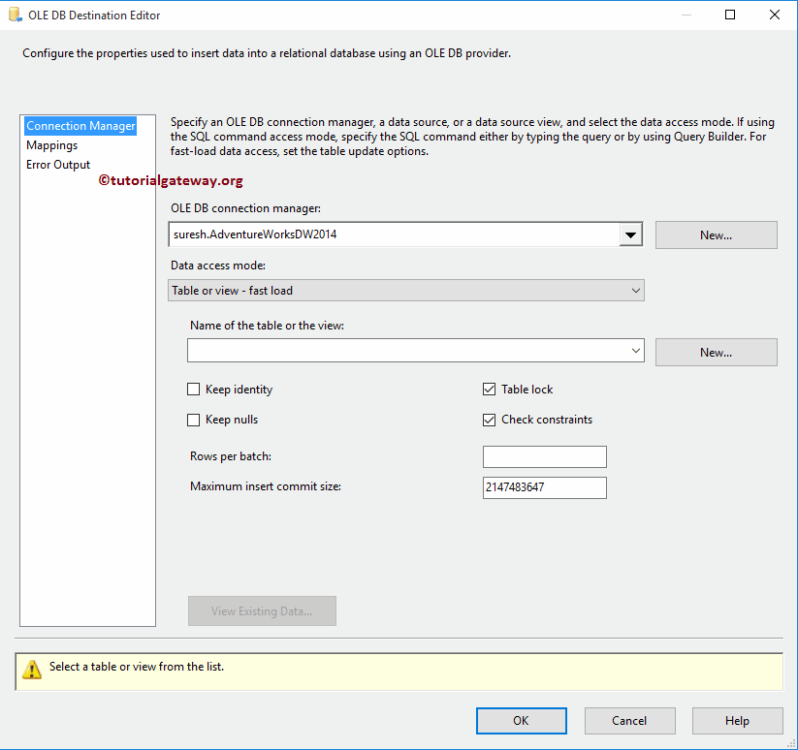Open the Help documentation

point(737,720)
